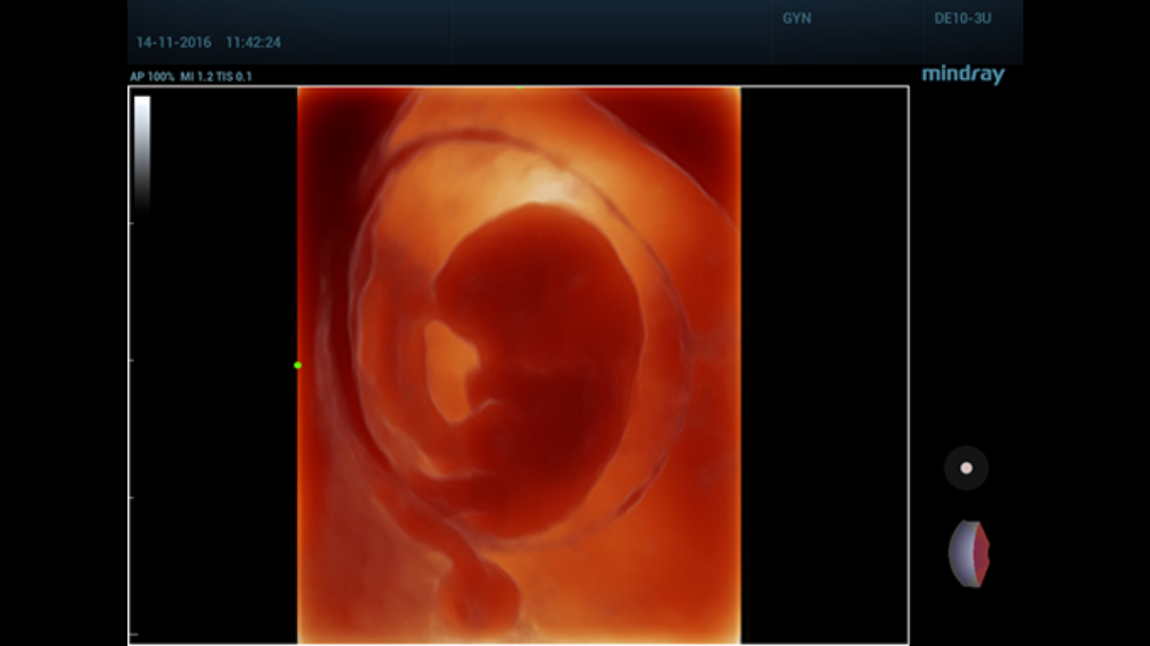This screenshot has height=646, width=1150.
Task: Click the red sector of the orientation icon
Action: click(x=981, y=553)
